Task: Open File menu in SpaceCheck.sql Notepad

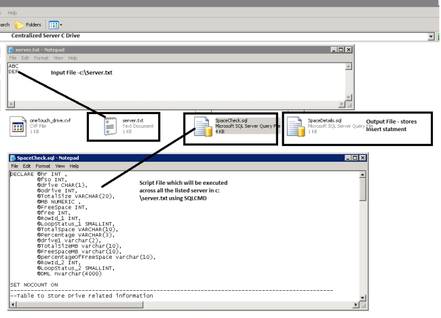Action: (x=15, y=166)
